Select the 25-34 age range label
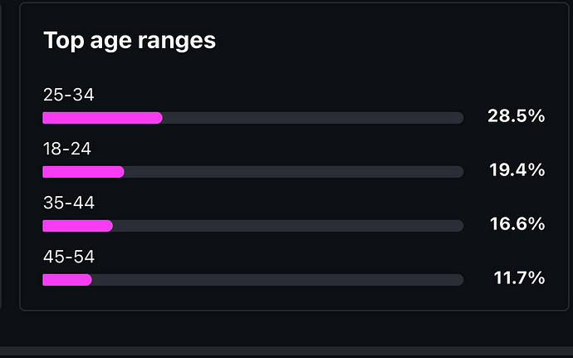The height and width of the screenshot is (358, 573). (x=69, y=95)
